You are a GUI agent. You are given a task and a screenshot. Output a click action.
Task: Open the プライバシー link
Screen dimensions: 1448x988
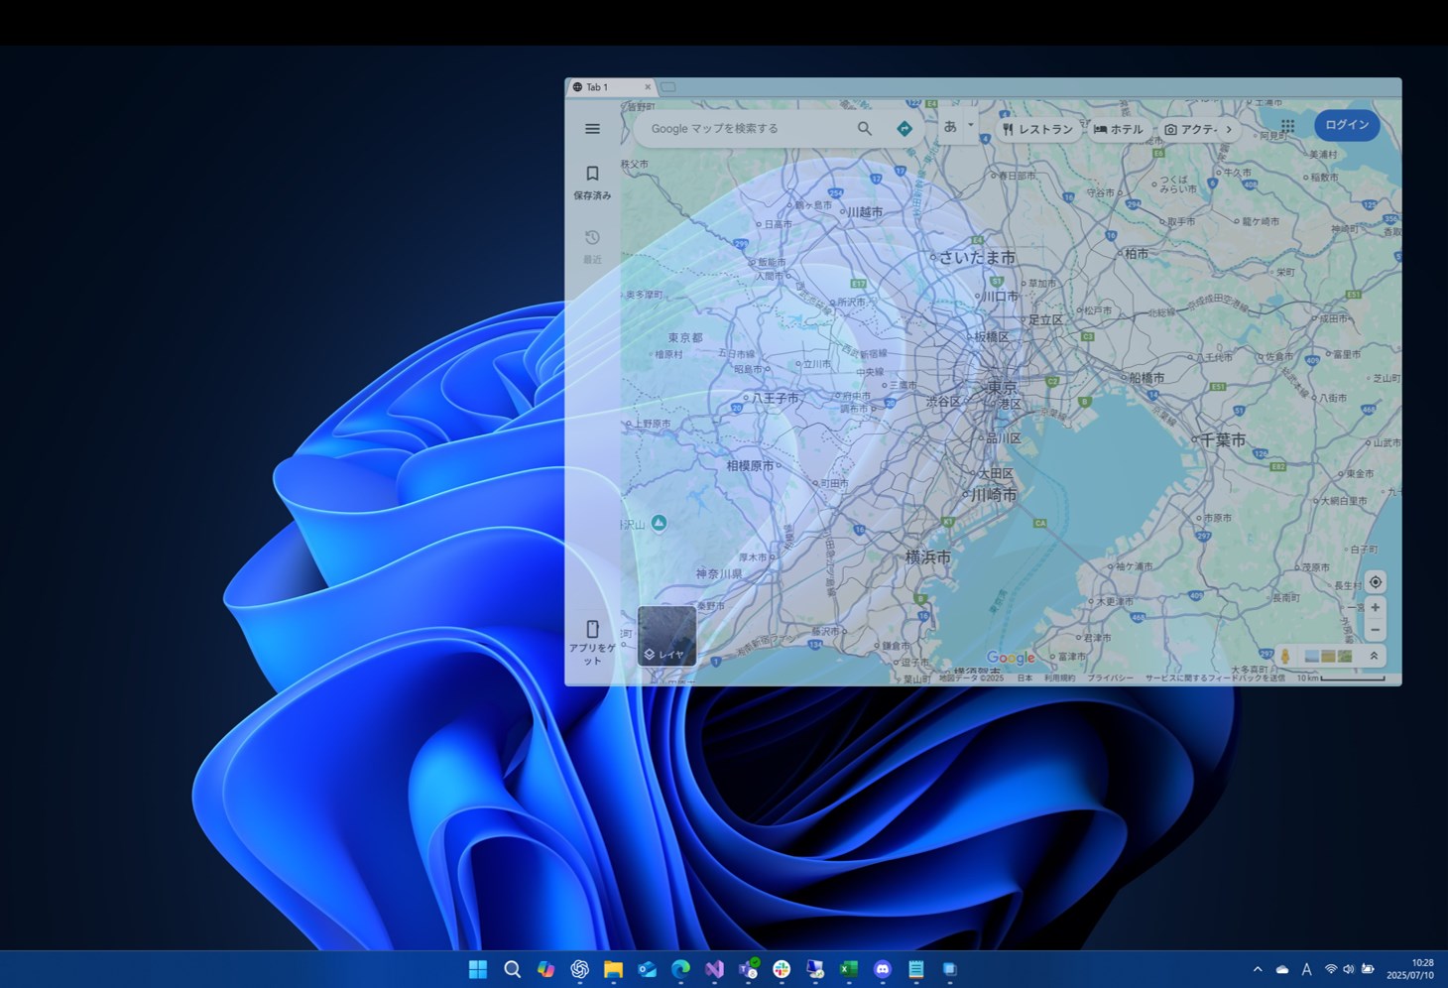[1110, 679]
